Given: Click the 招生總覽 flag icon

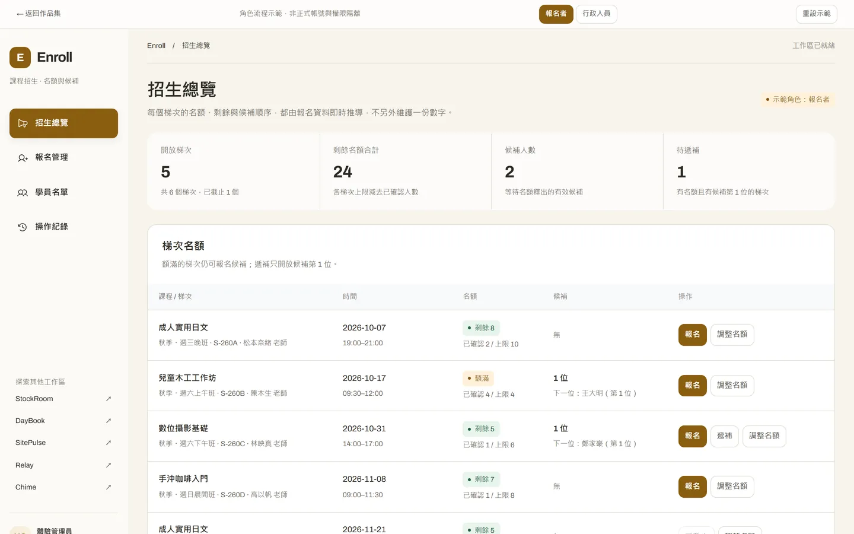Looking at the screenshot, I should (23, 123).
